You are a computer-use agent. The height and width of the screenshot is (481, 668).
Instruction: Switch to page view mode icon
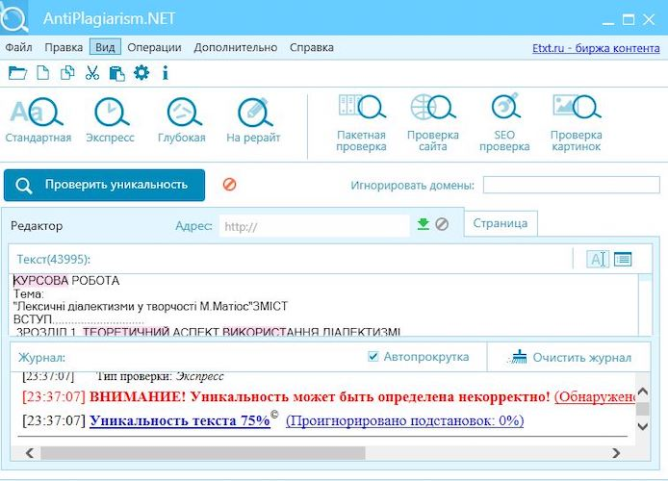coord(623,259)
